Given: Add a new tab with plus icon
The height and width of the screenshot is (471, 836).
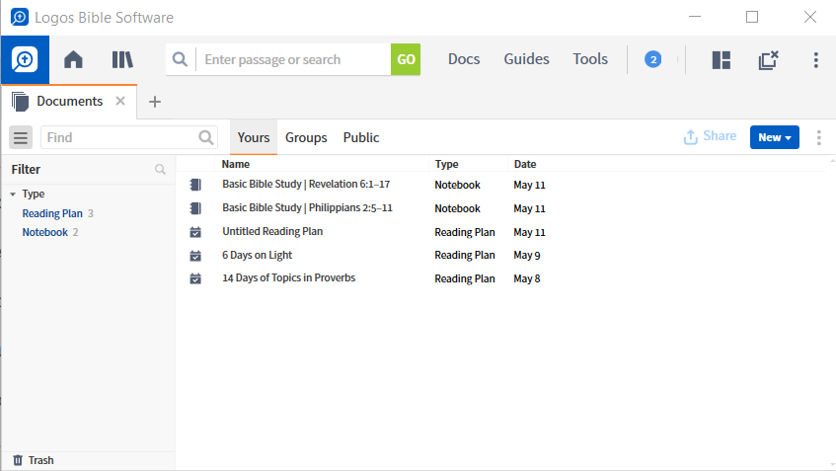Looking at the screenshot, I should tap(155, 102).
